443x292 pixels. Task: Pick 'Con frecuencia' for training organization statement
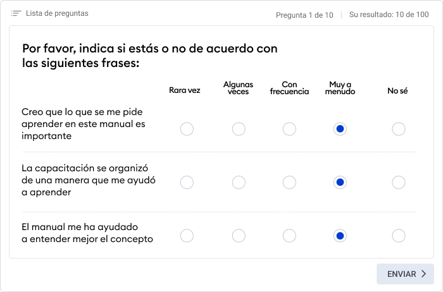click(x=289, y=183)
